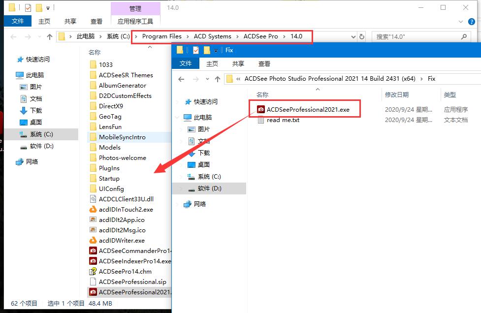Click ACD Systems breadcrumb segment
The image size is (481, 313).
[213, 36]
